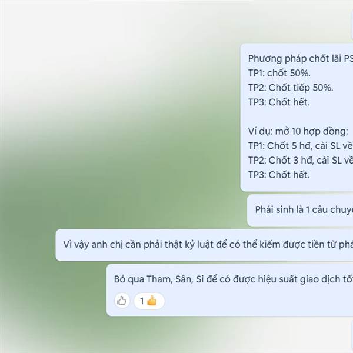The width and height of the screenshot is (353, 353).
Task: Click the partially visible bubble below the reactions message
Action: click(352, 337)
